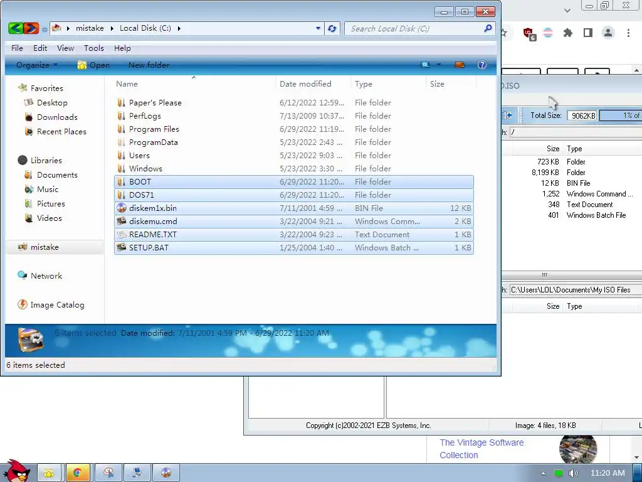The image size is (642, 482).
Task: Open Chrome tab search chevron
Action: pos(567,11)
